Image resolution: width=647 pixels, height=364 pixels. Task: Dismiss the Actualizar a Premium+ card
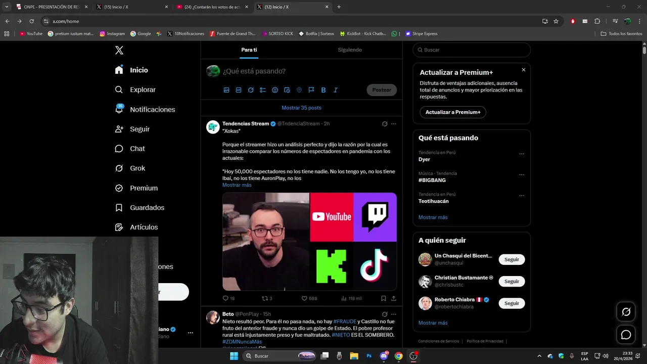pos(524,70)
